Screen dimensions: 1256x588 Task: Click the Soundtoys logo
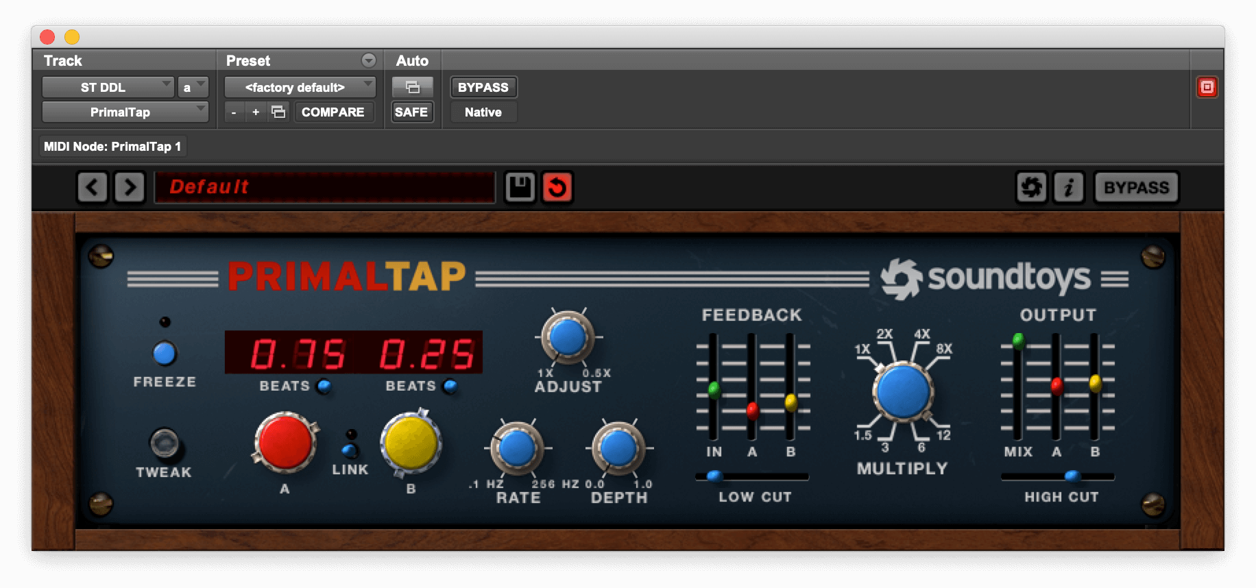click(985, 278)
